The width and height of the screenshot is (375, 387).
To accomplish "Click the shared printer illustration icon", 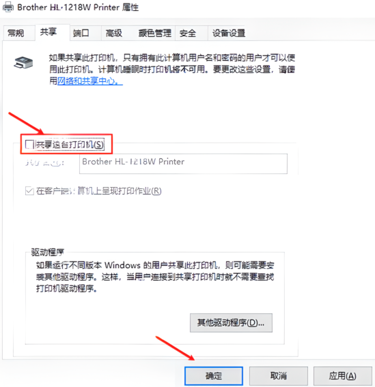I will pos(23,62).
